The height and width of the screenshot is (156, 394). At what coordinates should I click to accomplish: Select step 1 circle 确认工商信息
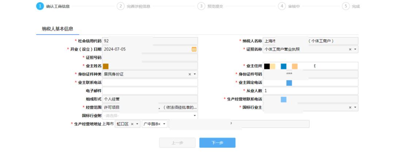(x=40, y=6)
